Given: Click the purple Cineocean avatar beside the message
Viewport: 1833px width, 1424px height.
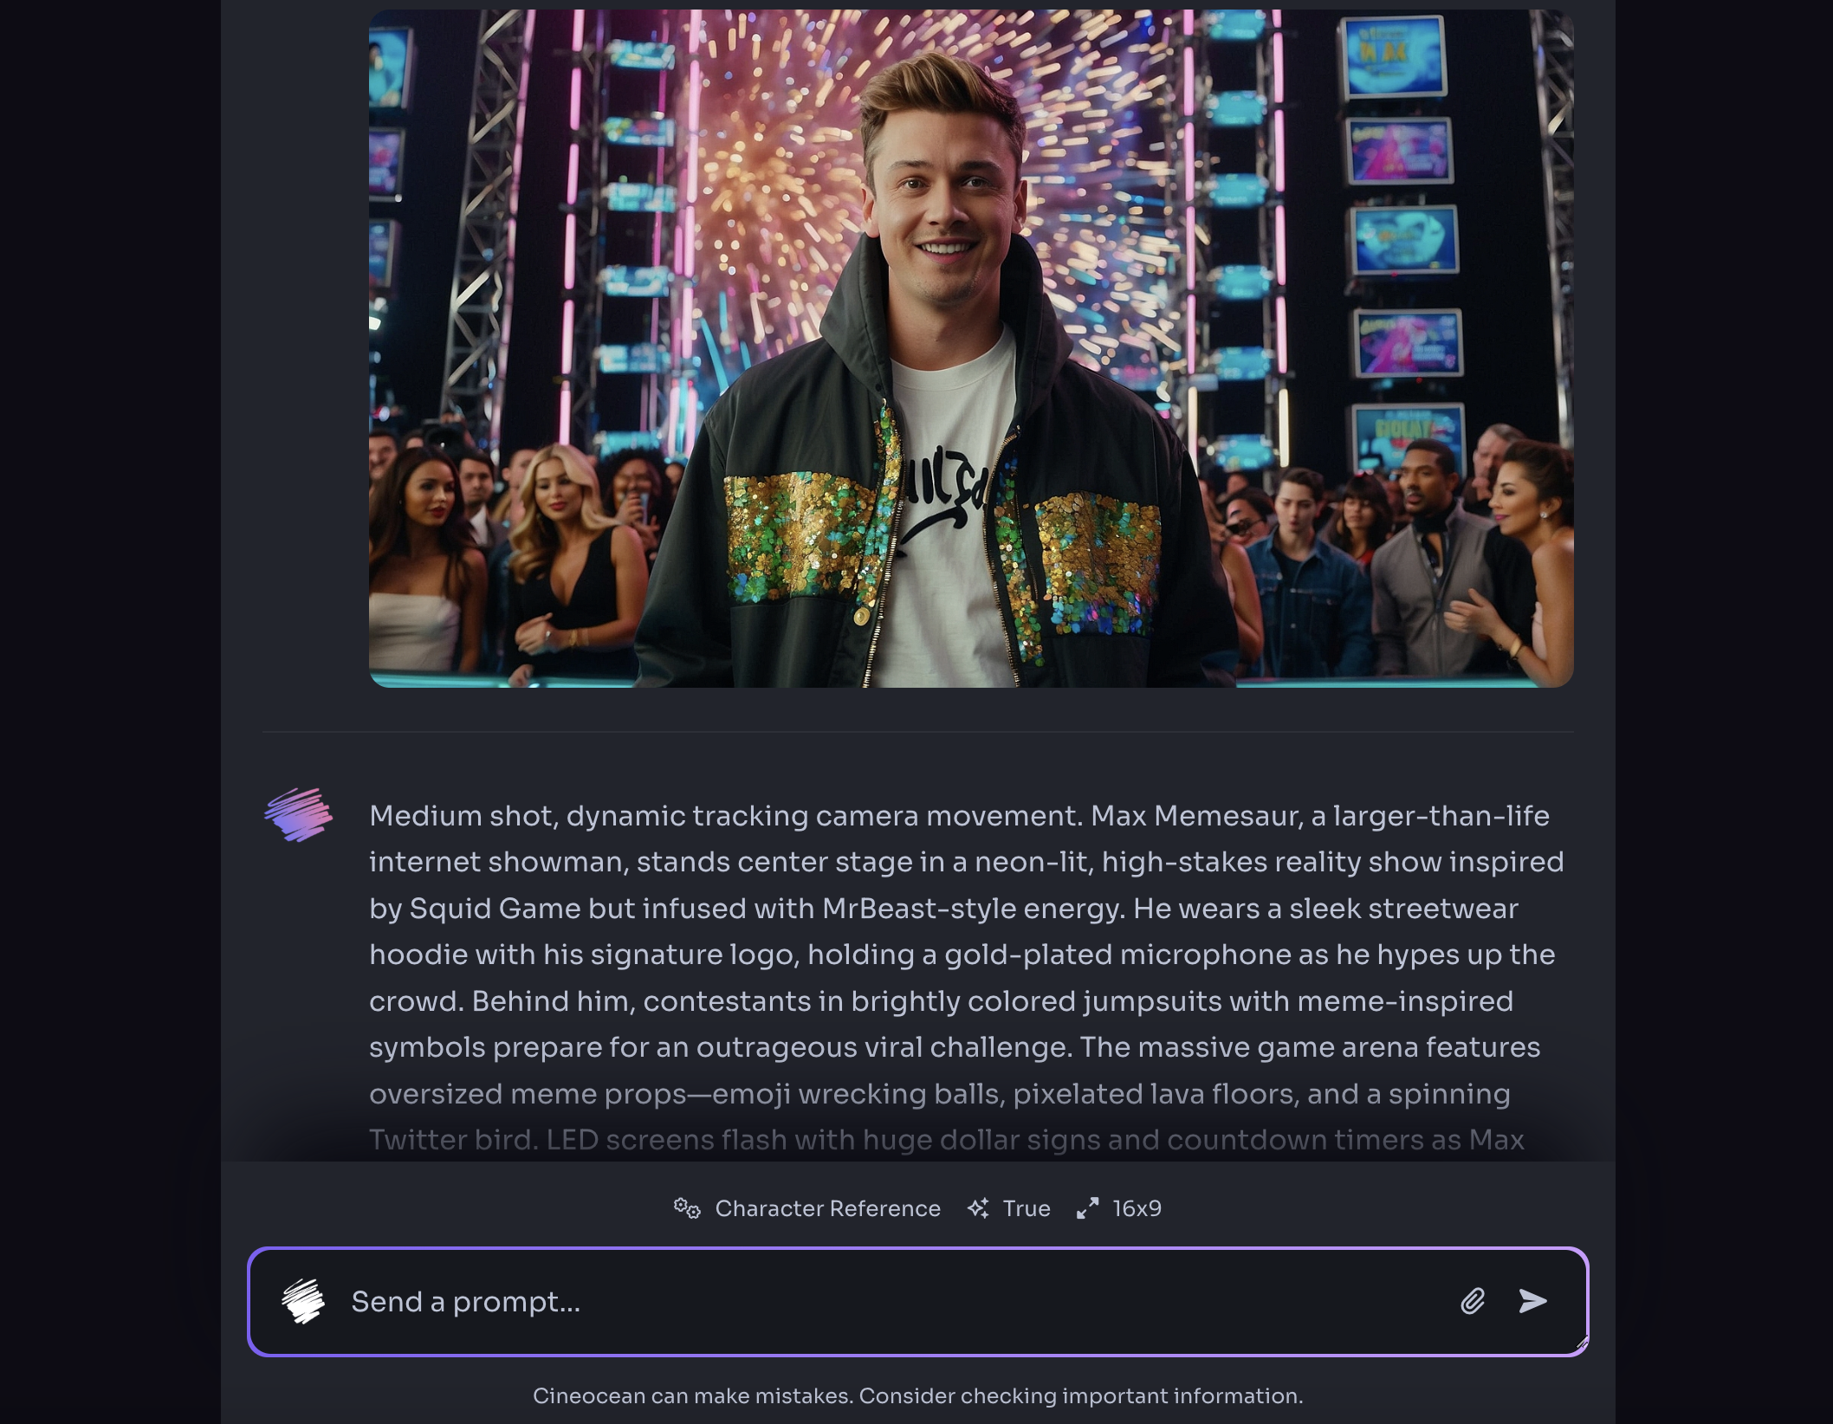Looking at the screenshot, I should pyautogui.click(x=298, y=814).
